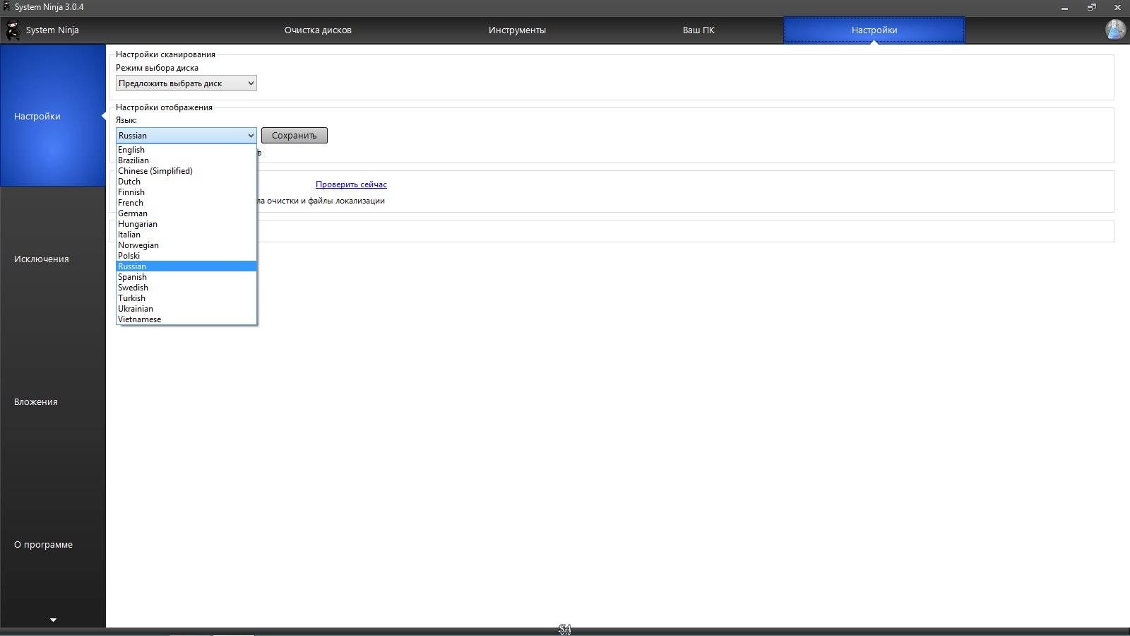
Task: Pick Turkish in the language list
Action: pyautogui.click(x=186, y=298)
